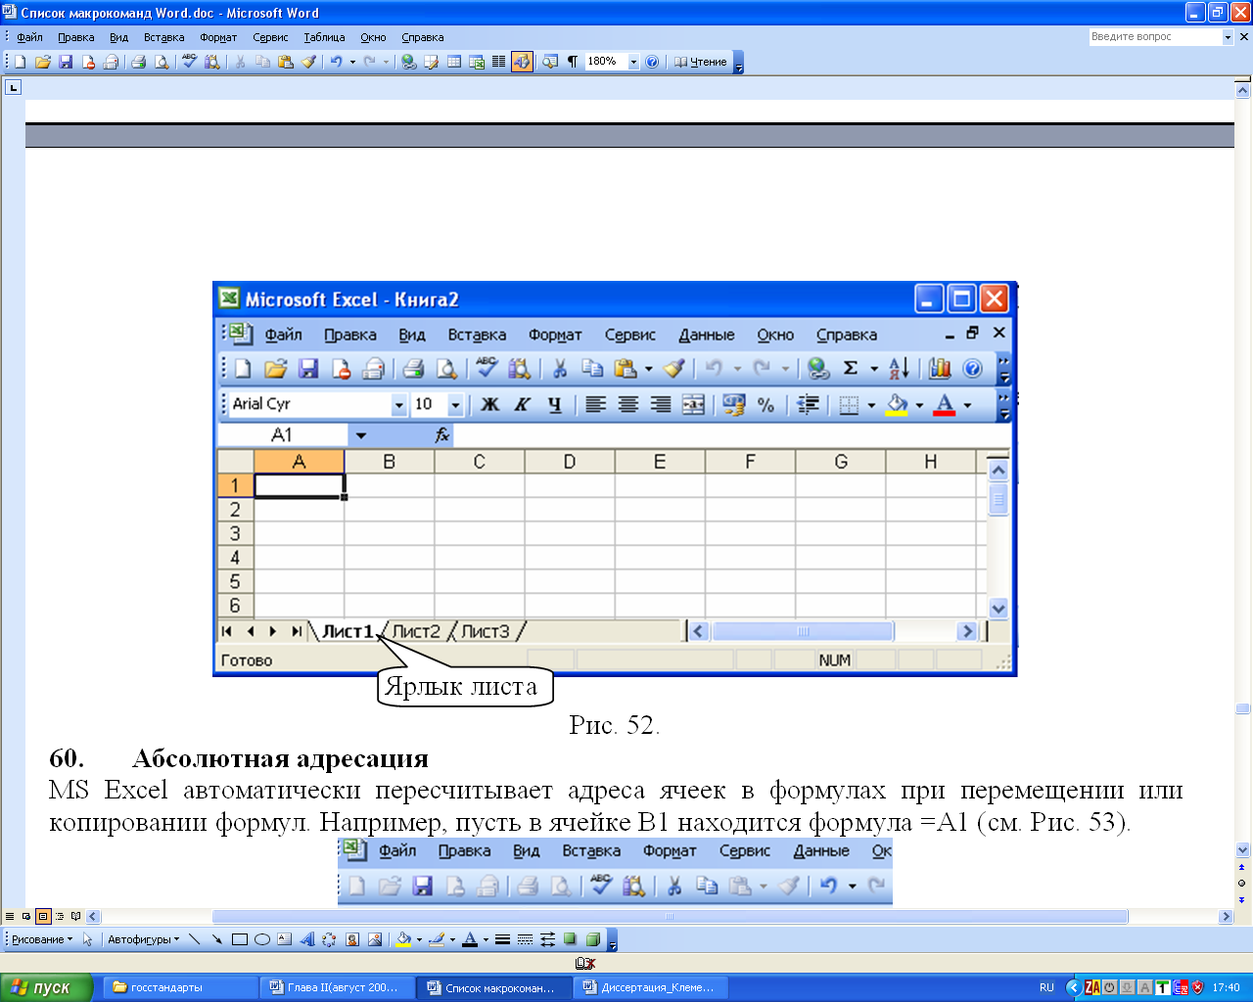Open the 'Введите вопрос' help box dropdown arrow
The width and height of the screenshot is (1253, 1002).
1228,37
